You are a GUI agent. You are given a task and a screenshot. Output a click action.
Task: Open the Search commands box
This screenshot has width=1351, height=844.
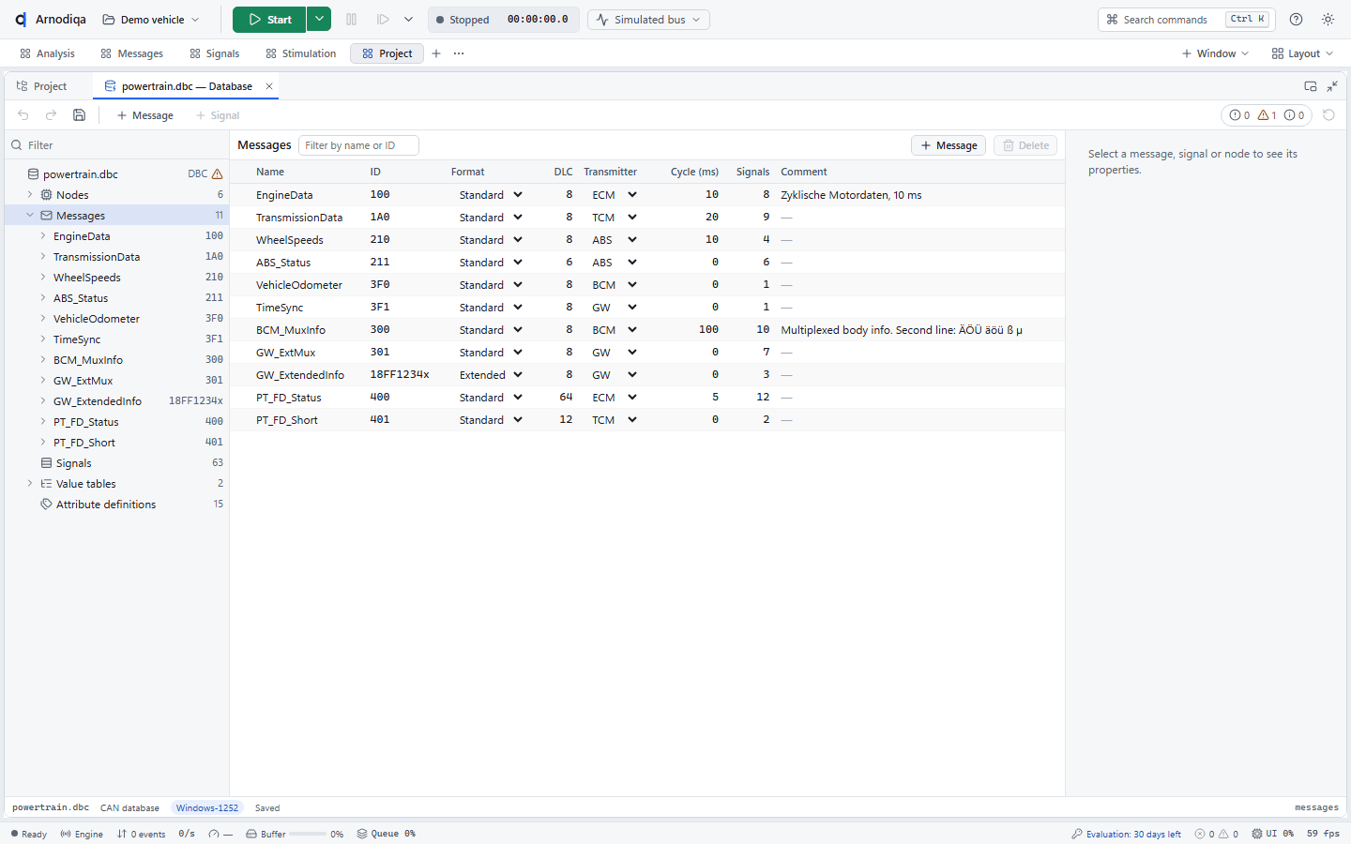(1186, 20)
